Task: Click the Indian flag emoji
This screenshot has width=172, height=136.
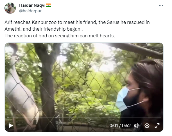Action: click(x=48, y=5)
